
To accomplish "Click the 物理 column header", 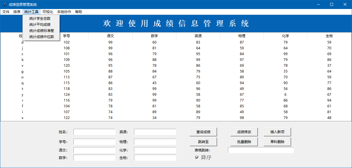I will 242,36.
